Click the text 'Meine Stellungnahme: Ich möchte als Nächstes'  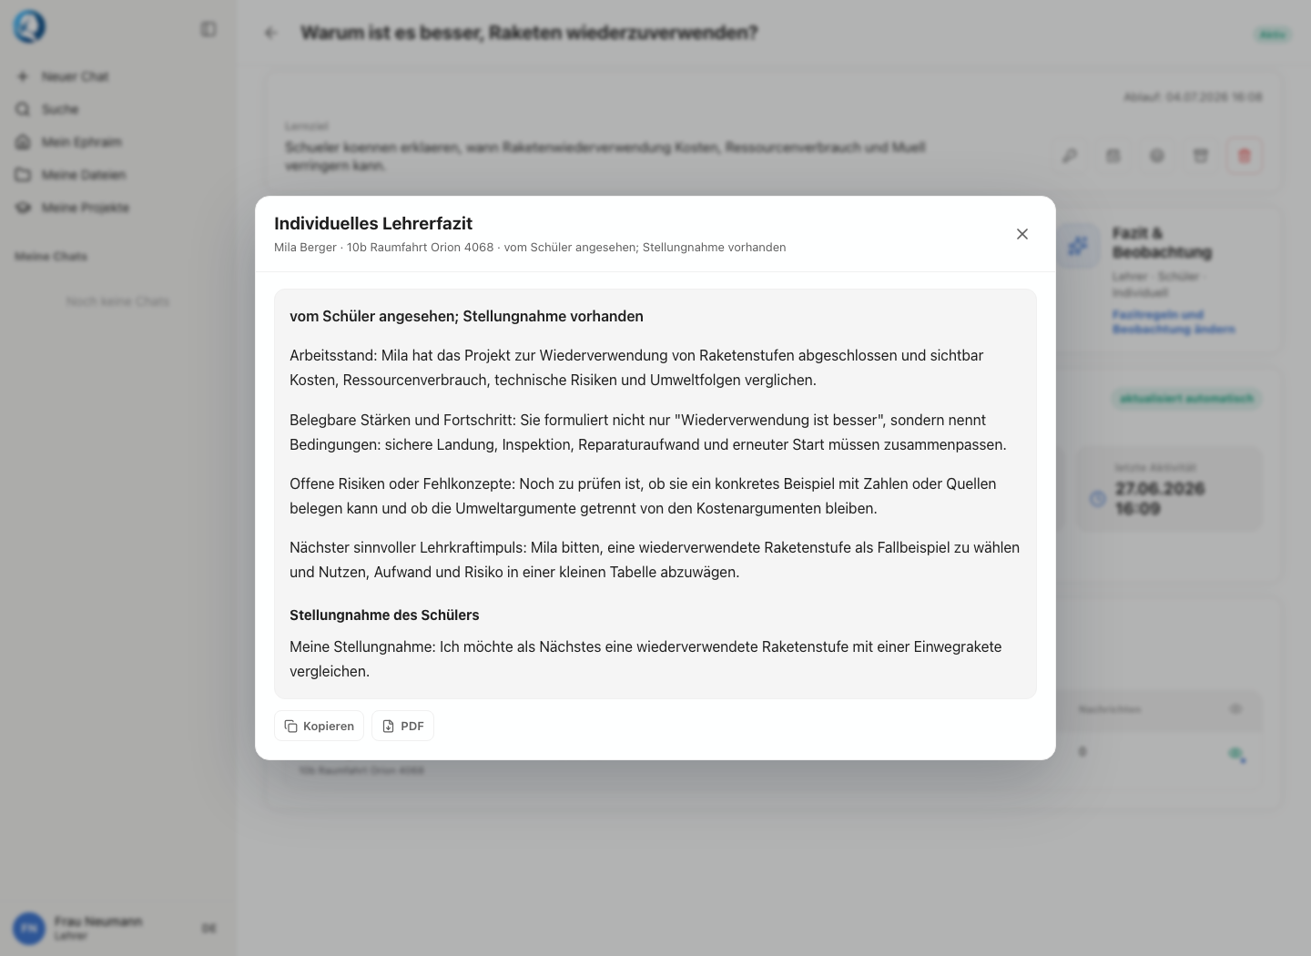(645, 659)
